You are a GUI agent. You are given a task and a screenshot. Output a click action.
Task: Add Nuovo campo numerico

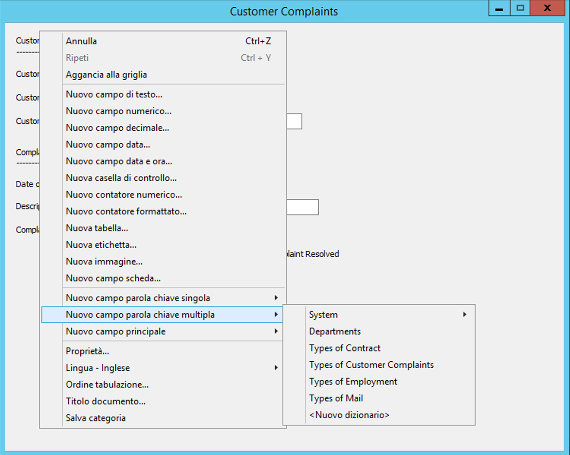tap(163, 111)
